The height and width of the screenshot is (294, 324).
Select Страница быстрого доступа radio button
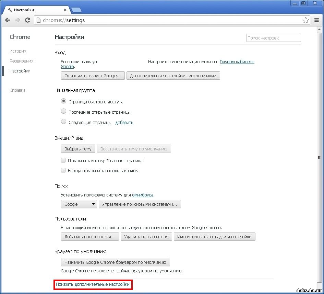click(64, 101)
